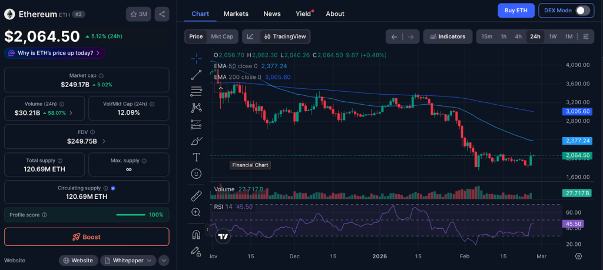Click the Buy ETH button
Image resolution: width=603 pixels, height=270 pixels.
point(515,11)
